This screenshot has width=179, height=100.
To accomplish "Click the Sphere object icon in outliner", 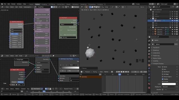I will pos(155,21).
